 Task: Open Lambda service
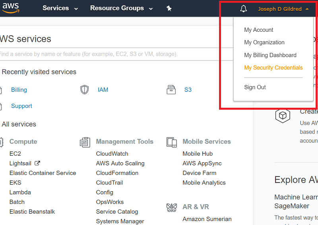click(x=20, y=192)
